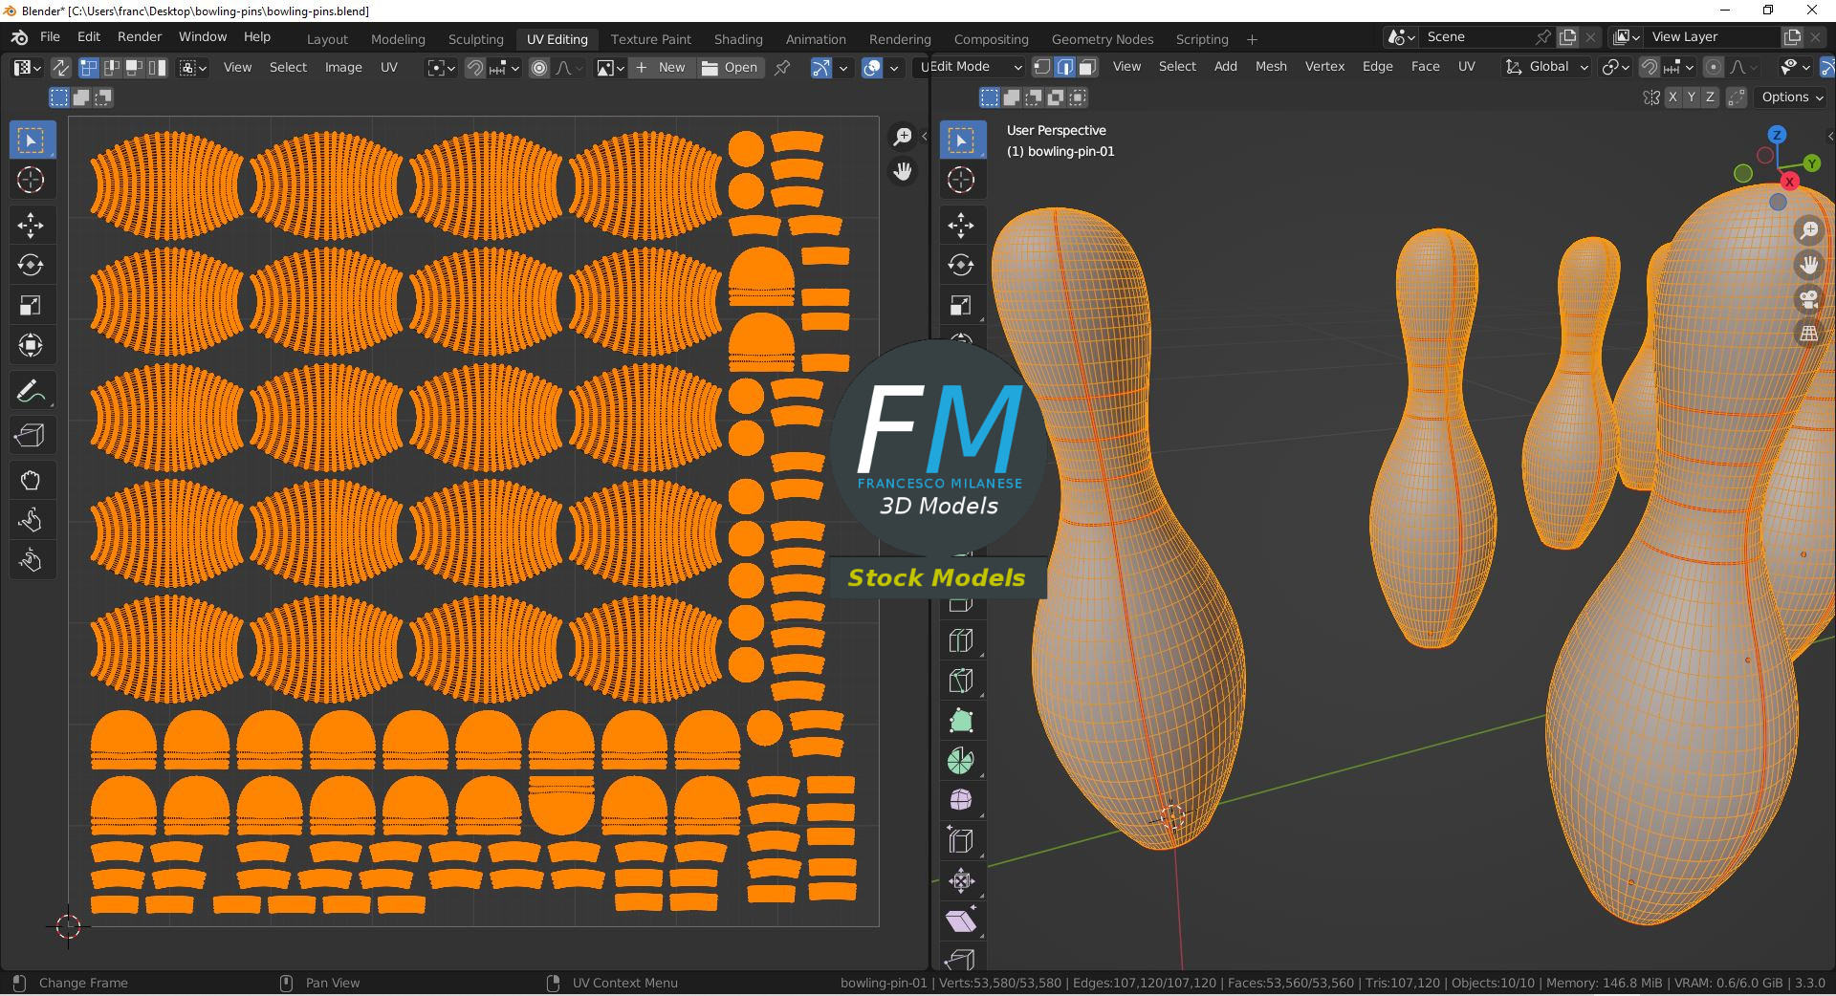
Task: Toggle proportional editing in UV editor
Action: (539, 68)
